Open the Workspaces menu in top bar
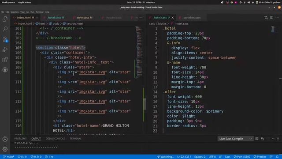The width and height of the screenshot is (282, 159). click(8, 2)
